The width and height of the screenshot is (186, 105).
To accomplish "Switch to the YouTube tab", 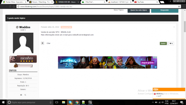I will 146,2.
